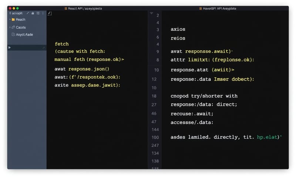296x177 pixels.
Task: Click the yellow Reach folder icon
Action: (x=13, y=20)
